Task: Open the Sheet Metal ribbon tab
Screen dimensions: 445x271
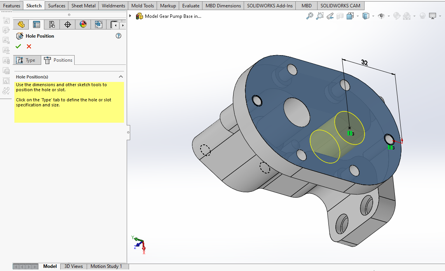Action: [83, 5]
